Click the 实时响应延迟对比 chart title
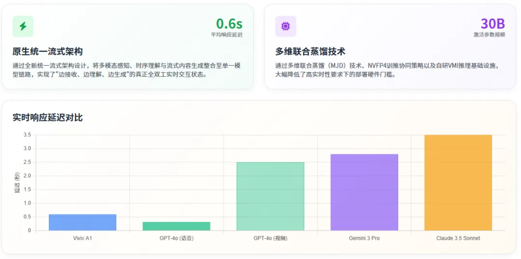 click(47, 118)
